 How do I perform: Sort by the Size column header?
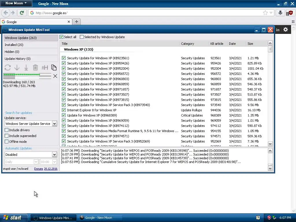[x=257, y=44]
